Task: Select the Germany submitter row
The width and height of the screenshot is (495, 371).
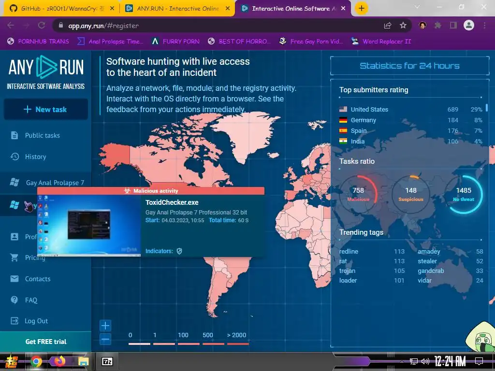Action: point(410,120)
